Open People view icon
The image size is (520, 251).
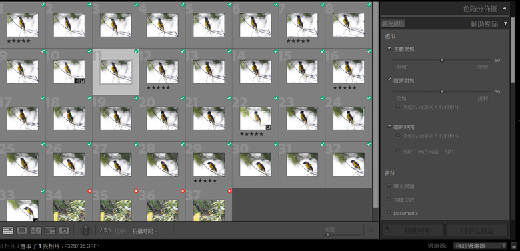[65, 230]
